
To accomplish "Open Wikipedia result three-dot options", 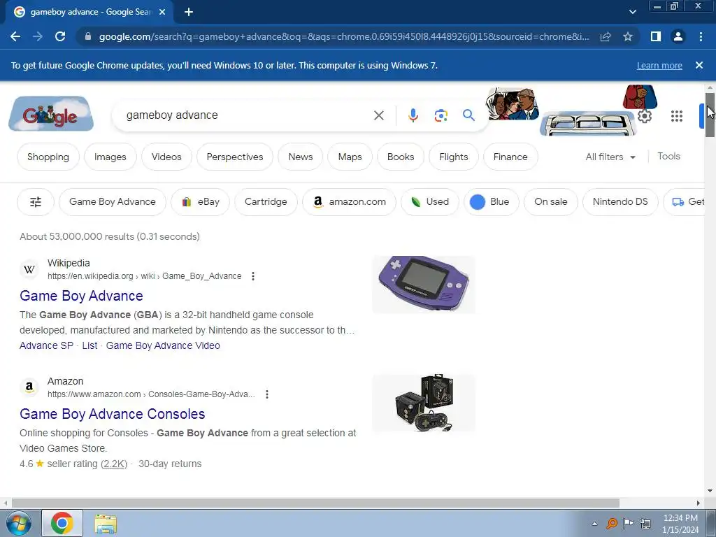I will [253, 275].
